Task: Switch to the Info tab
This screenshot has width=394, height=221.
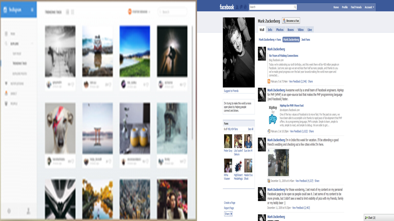Action: tap(270, 30)
